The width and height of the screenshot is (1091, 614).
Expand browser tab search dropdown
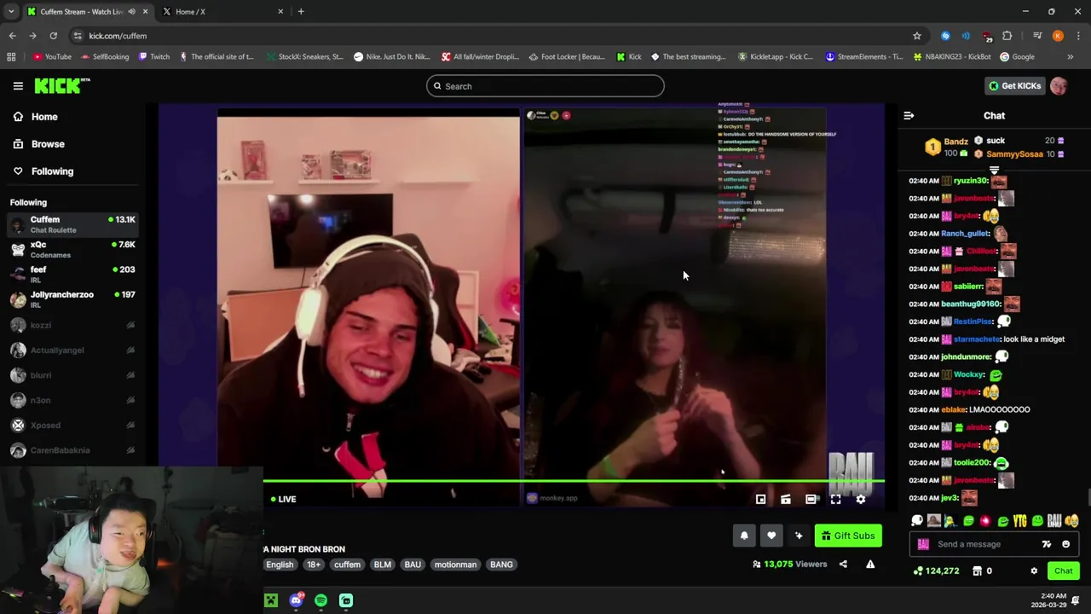[11, 12]
